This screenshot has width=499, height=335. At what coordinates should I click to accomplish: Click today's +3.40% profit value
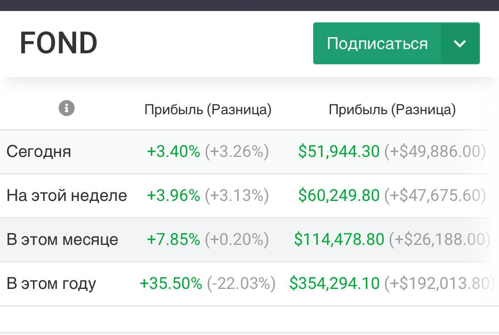click(x=174, y=151)
